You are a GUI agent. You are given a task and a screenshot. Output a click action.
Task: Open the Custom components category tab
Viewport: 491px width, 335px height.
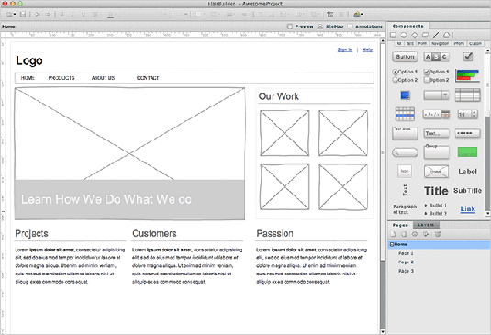475,43
